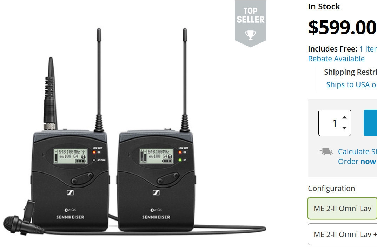The height and width of the screenshot is (251, 377).
Task: Choose the second ME 2-II Omni Lav + option
Action: (342, 234)
